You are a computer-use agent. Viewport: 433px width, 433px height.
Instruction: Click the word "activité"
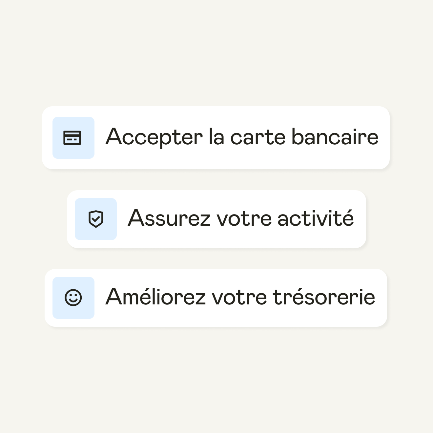(316, 218)
